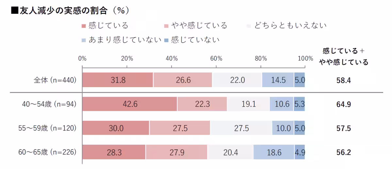Select the 31.8 bar segment in 全体 row

[x=118, y=80]
